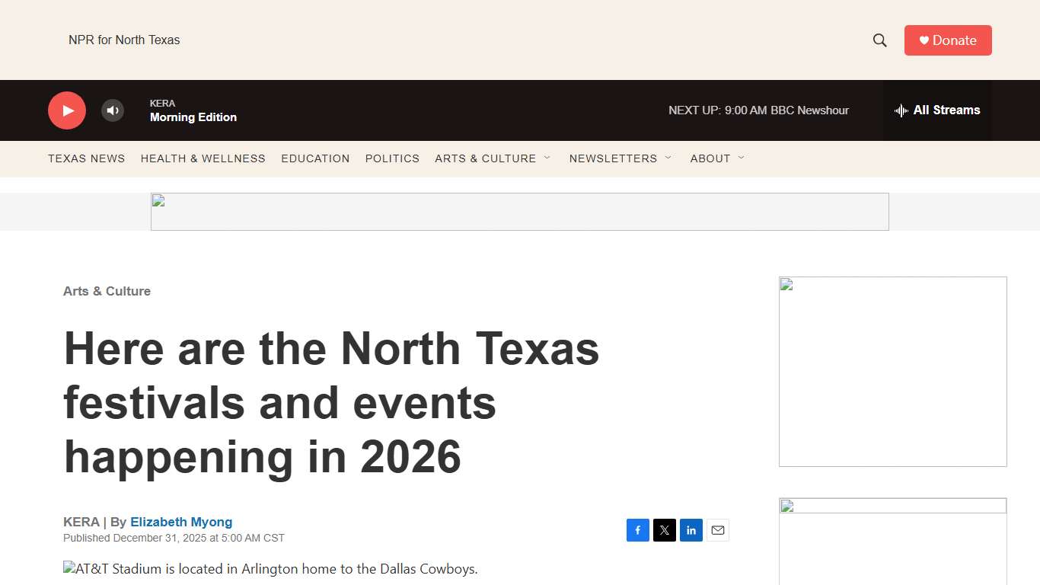Screen dimensions: 1040x585
Task: Click the NEXT UP BBC Newshour listing
Action: point(758,110)
